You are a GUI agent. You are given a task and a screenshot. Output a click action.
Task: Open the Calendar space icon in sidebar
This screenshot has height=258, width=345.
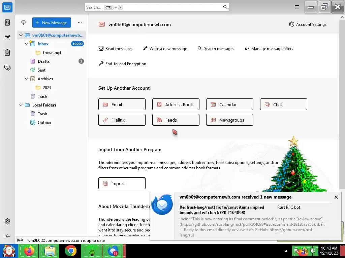[x=7, y=38]
